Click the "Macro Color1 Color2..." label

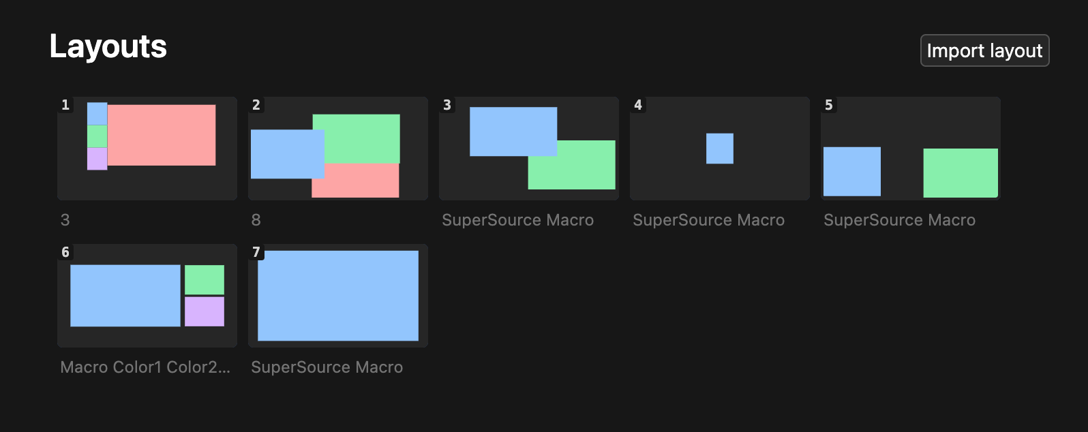click(x=145, y=367)
